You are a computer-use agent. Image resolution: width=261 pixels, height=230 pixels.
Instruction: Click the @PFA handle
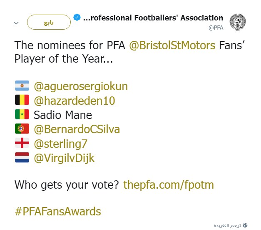216,28
